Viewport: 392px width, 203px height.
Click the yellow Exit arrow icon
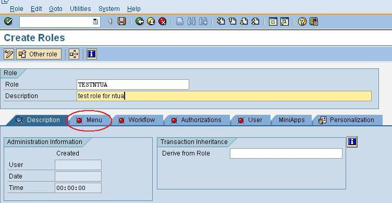(151, 21)
